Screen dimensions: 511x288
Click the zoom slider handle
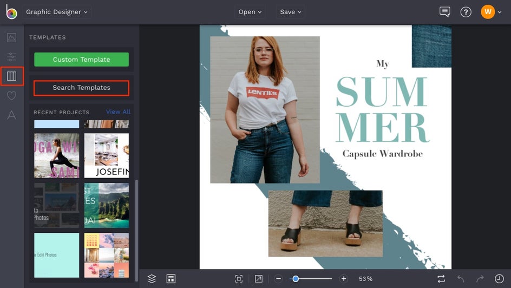[x=296, y=279]
